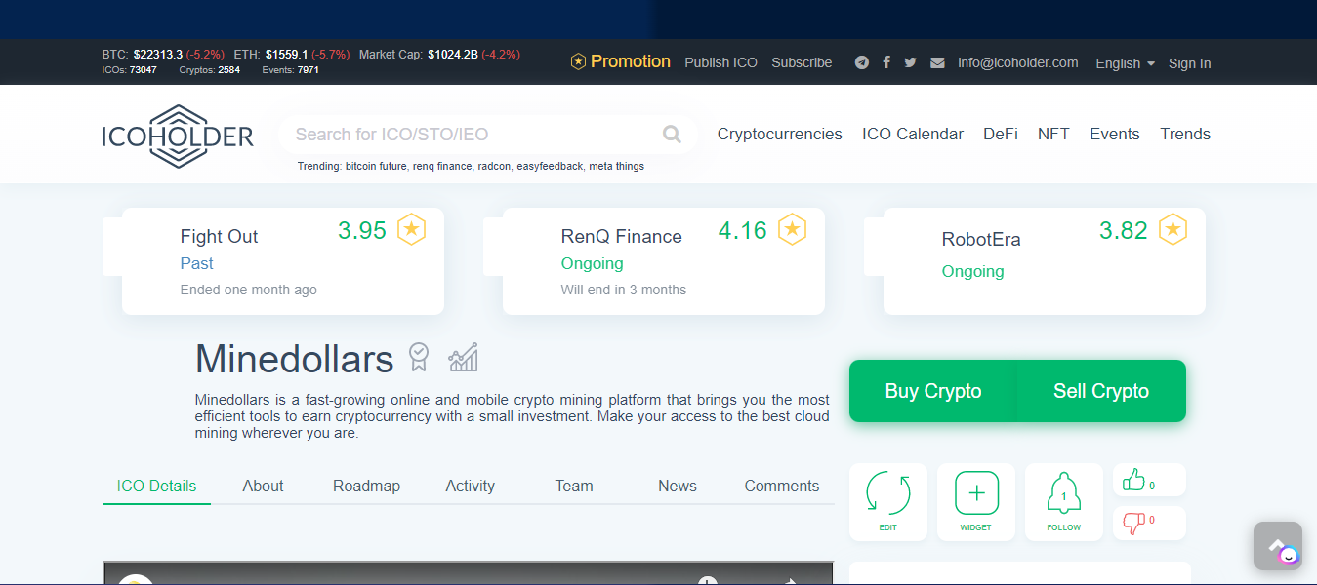Click the email envelope icon
1317x585 pixels.
point(937,62)
